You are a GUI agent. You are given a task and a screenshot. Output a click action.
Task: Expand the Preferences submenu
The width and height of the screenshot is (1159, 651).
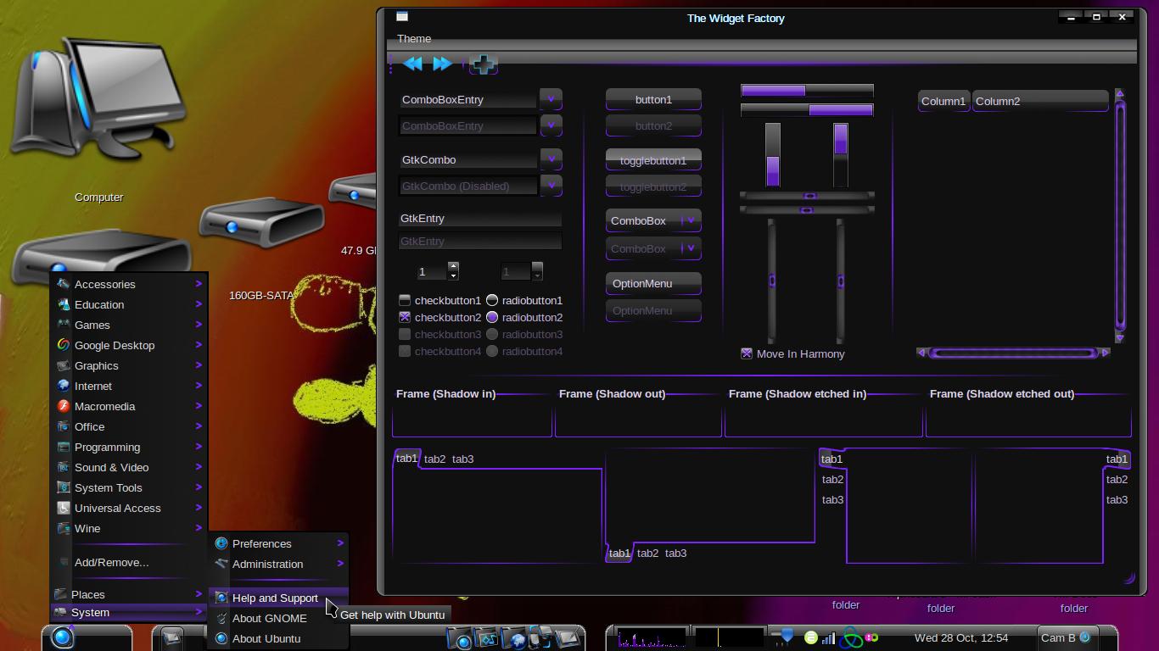(x=278, y=543)
